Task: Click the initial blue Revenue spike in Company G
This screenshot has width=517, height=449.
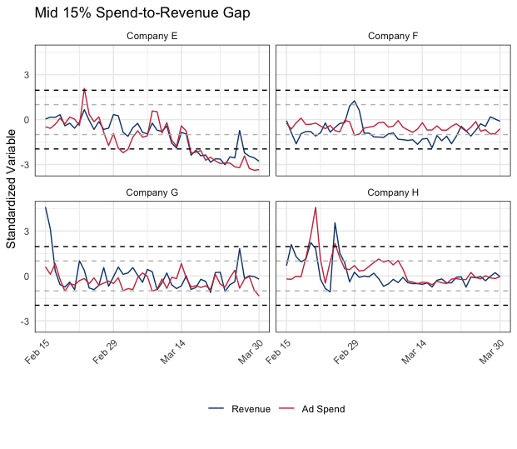Action: [x=46, y=207]
